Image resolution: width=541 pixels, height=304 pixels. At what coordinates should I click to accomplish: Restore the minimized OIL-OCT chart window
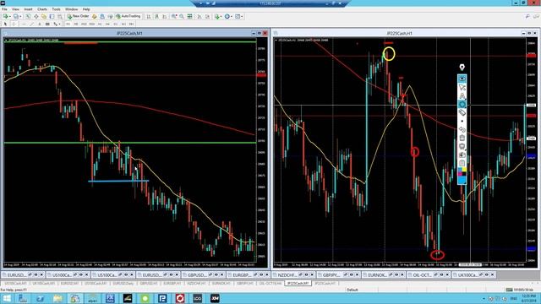[429, 275]
